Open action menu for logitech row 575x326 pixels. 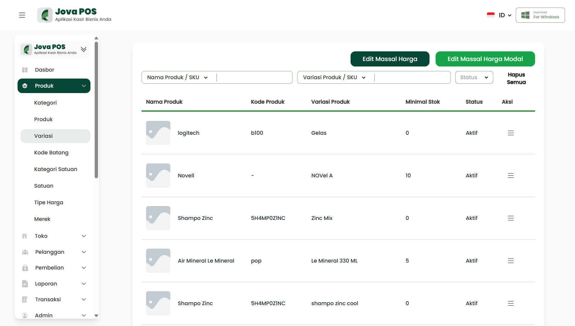pos(511,133)
